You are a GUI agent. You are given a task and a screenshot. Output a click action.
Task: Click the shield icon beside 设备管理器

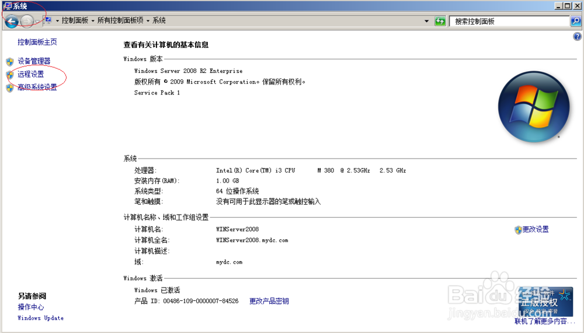[x=10, y=61]
